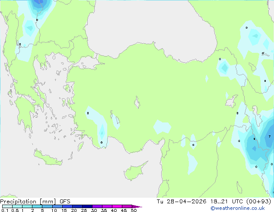
Task: Click the '50' legend value label
Action: coord(134,210)
